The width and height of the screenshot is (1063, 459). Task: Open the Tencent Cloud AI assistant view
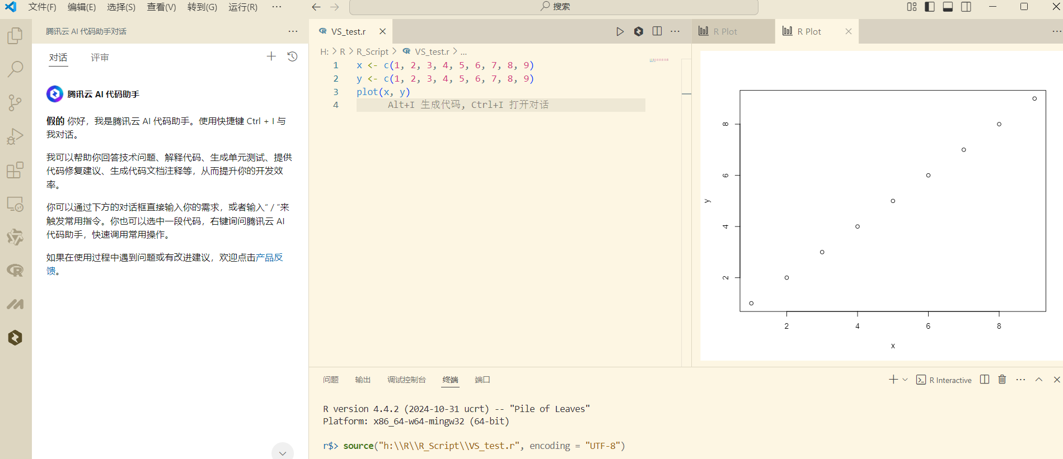point(15,338)
